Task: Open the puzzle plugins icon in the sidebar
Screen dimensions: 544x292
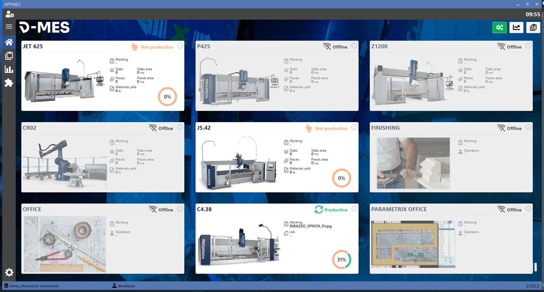Action: 9,82
